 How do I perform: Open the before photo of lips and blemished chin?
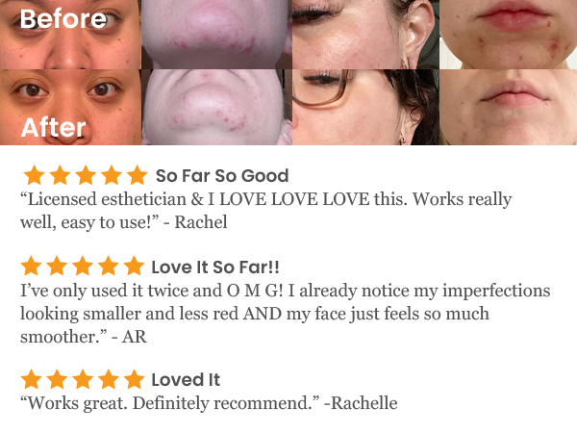(508, 35)
